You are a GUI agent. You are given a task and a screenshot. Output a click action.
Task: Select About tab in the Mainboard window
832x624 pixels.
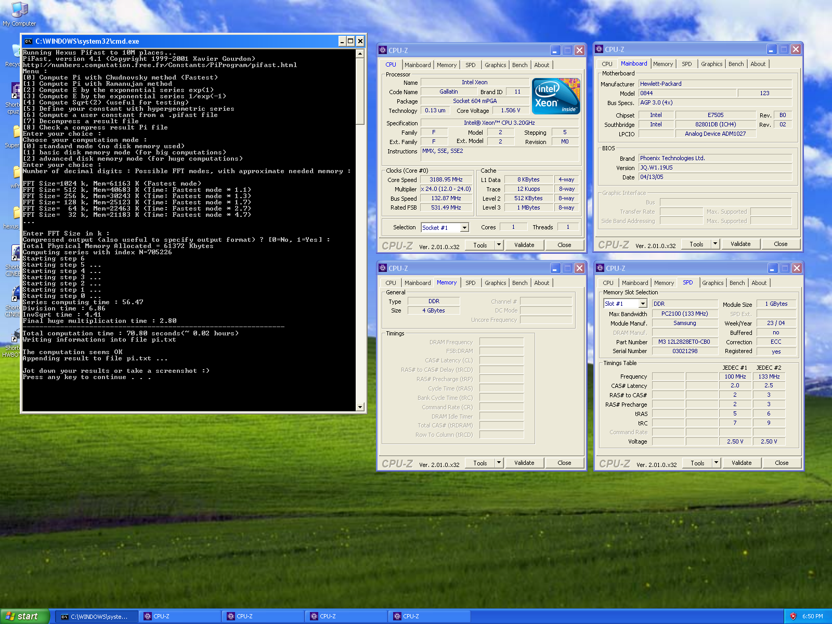[758, 64]
